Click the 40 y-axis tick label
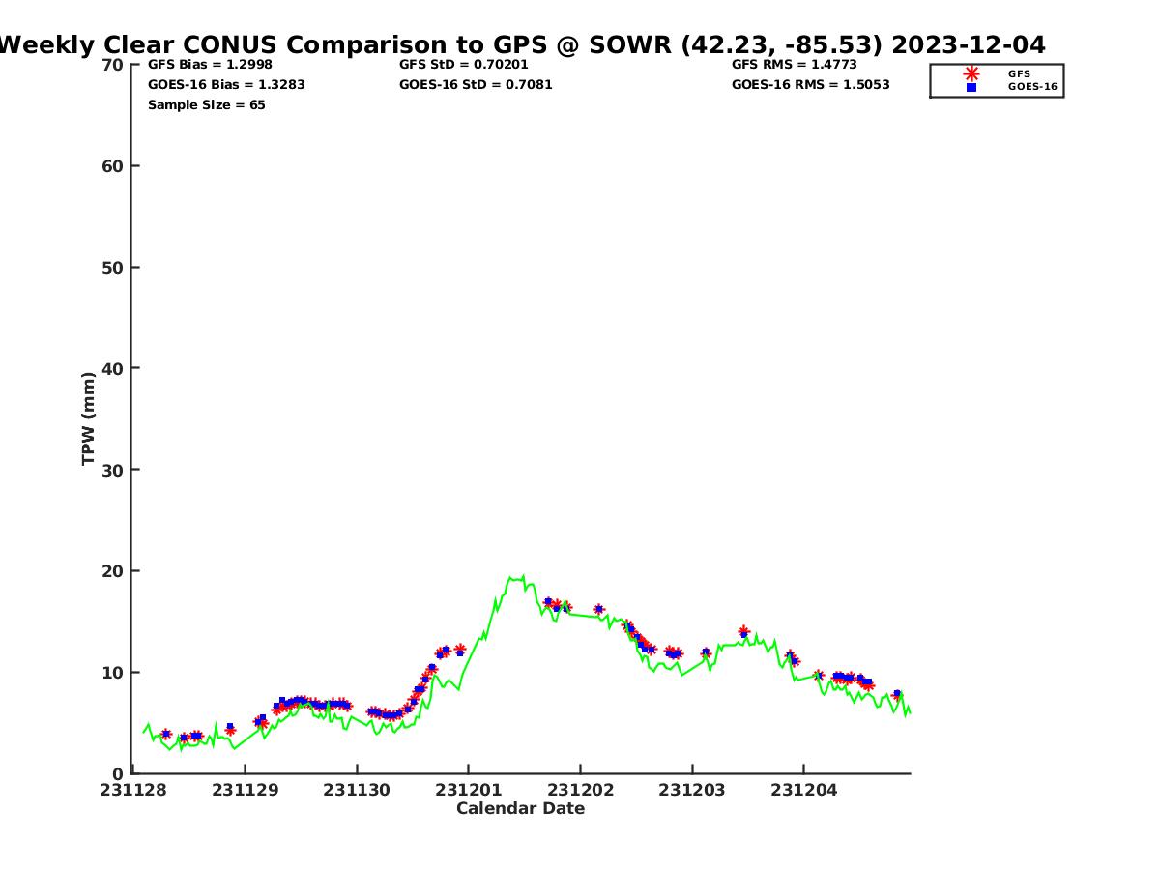The height and width of the screenshot is (870, 1160). pos(113,368)
